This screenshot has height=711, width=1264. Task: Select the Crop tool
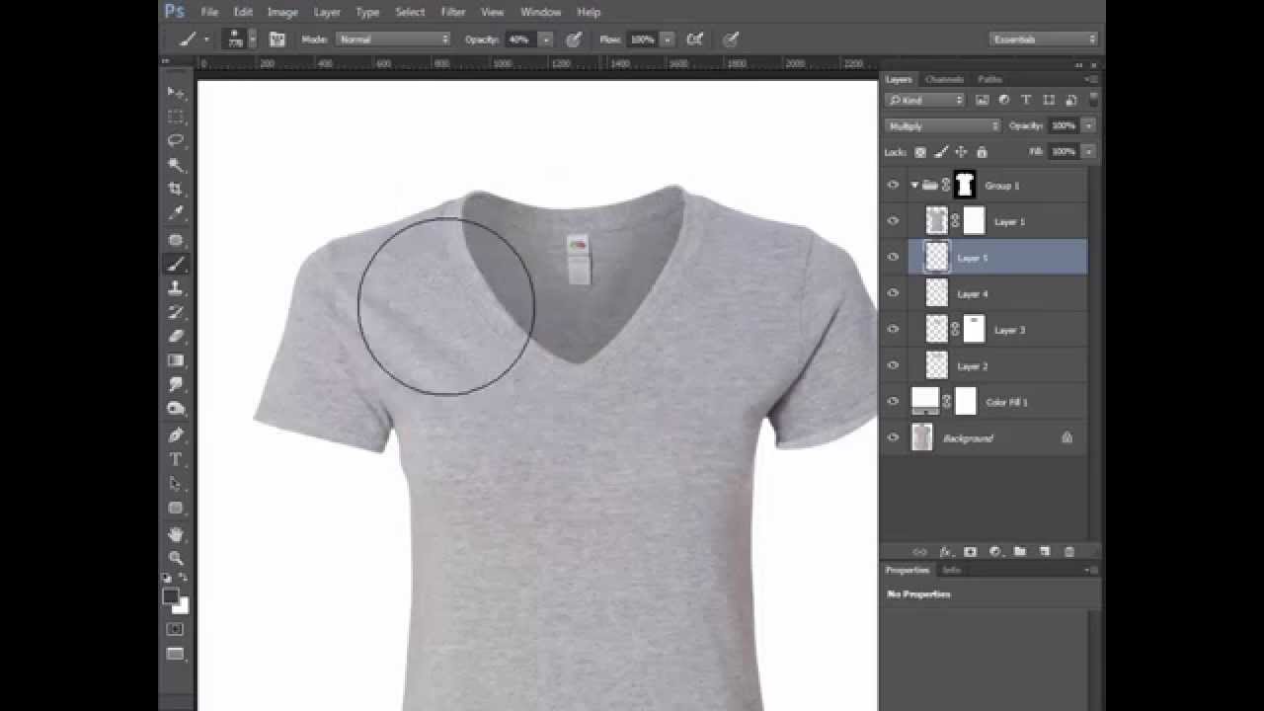pyautogui.click(x=176, y=189)
